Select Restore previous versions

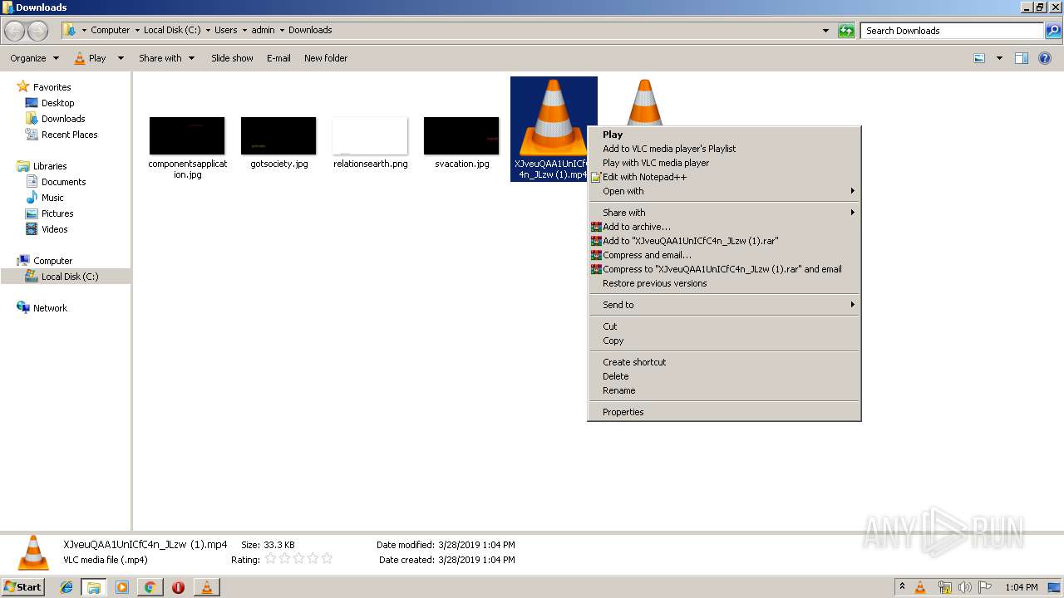tap(655, 283)
